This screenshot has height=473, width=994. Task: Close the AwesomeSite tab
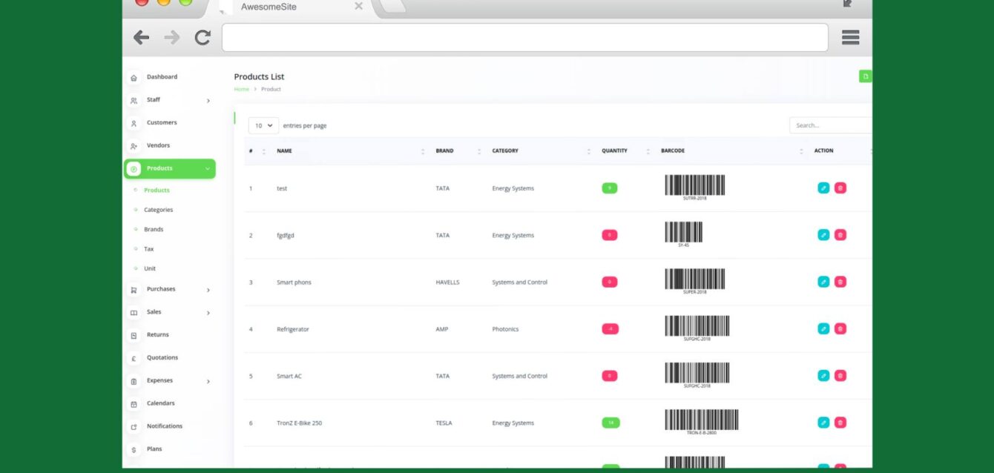(x=359, y=6)
